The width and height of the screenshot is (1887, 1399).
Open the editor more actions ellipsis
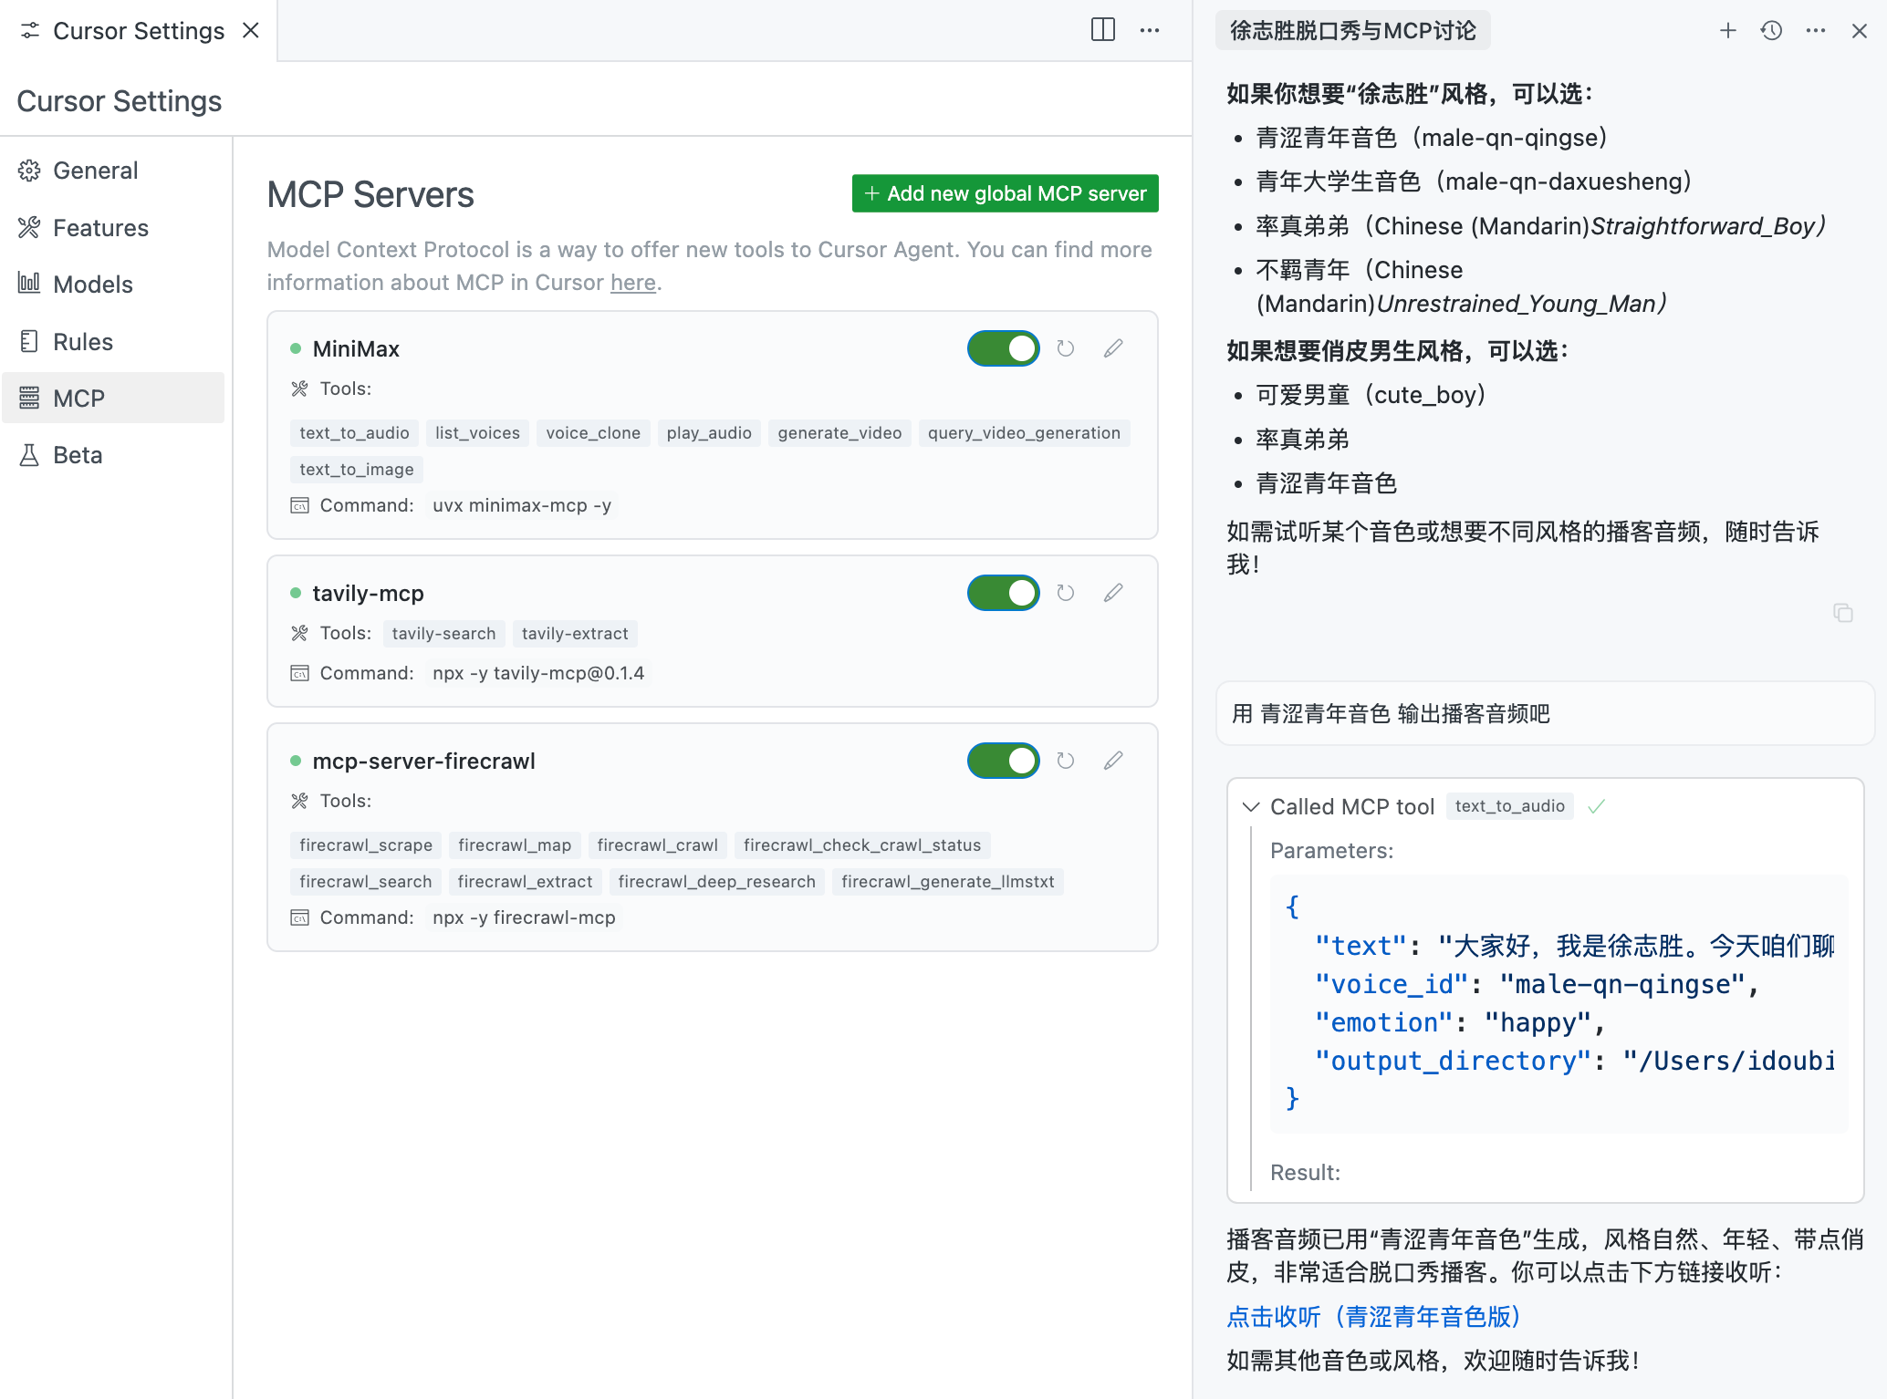[x=1149, y=30]
